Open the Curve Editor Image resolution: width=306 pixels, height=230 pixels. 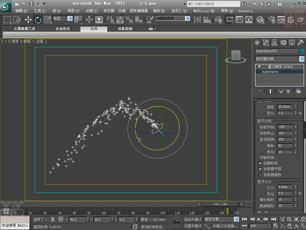click(x=239, y=19)
